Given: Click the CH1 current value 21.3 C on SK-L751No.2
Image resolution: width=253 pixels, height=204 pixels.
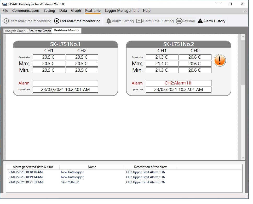Looking at the screenshot, I should coord(162,57).
